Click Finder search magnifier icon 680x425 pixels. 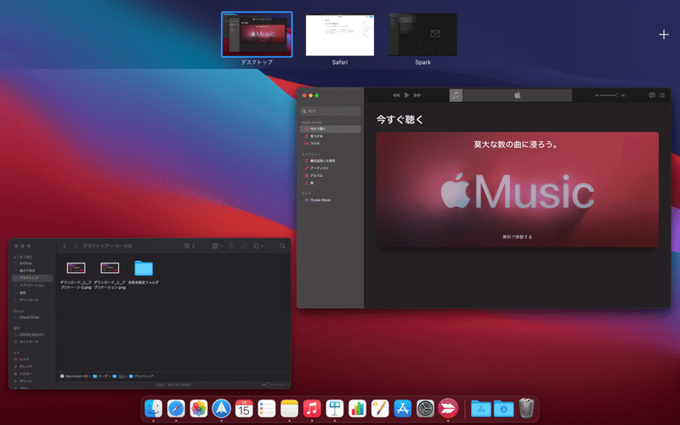(x=283, y=246)
